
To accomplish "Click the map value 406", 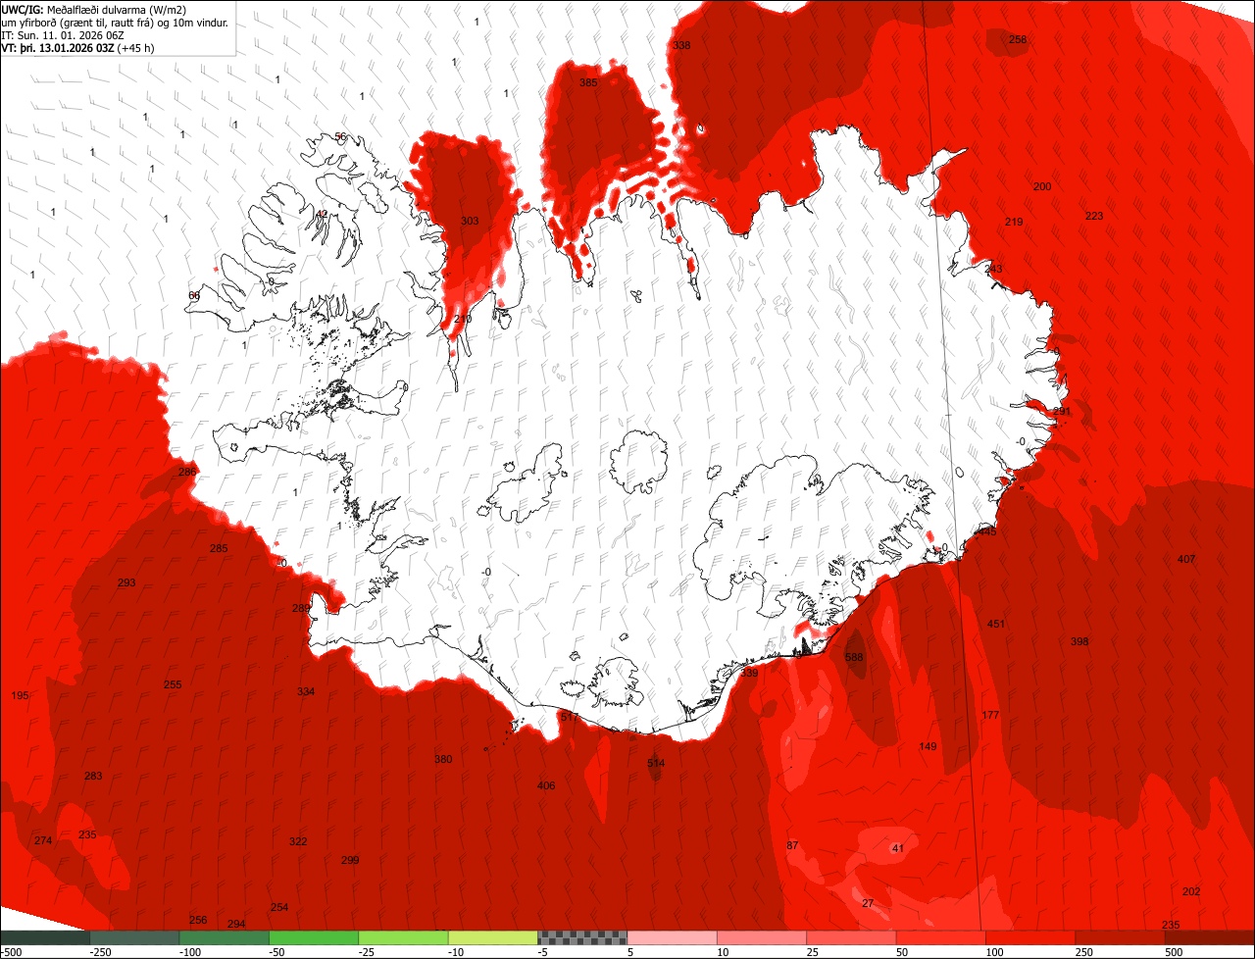I will point(546,785).
